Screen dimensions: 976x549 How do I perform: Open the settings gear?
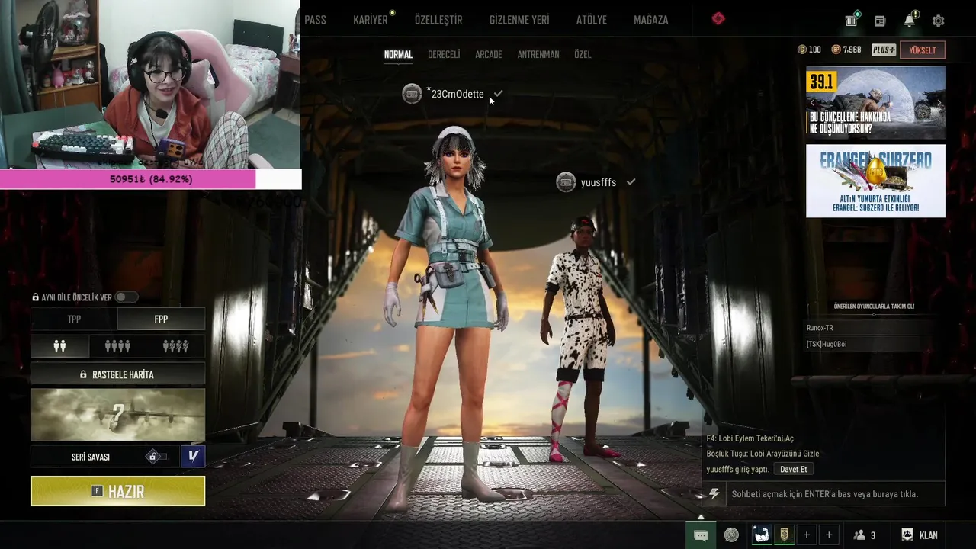tap(939, 21)
